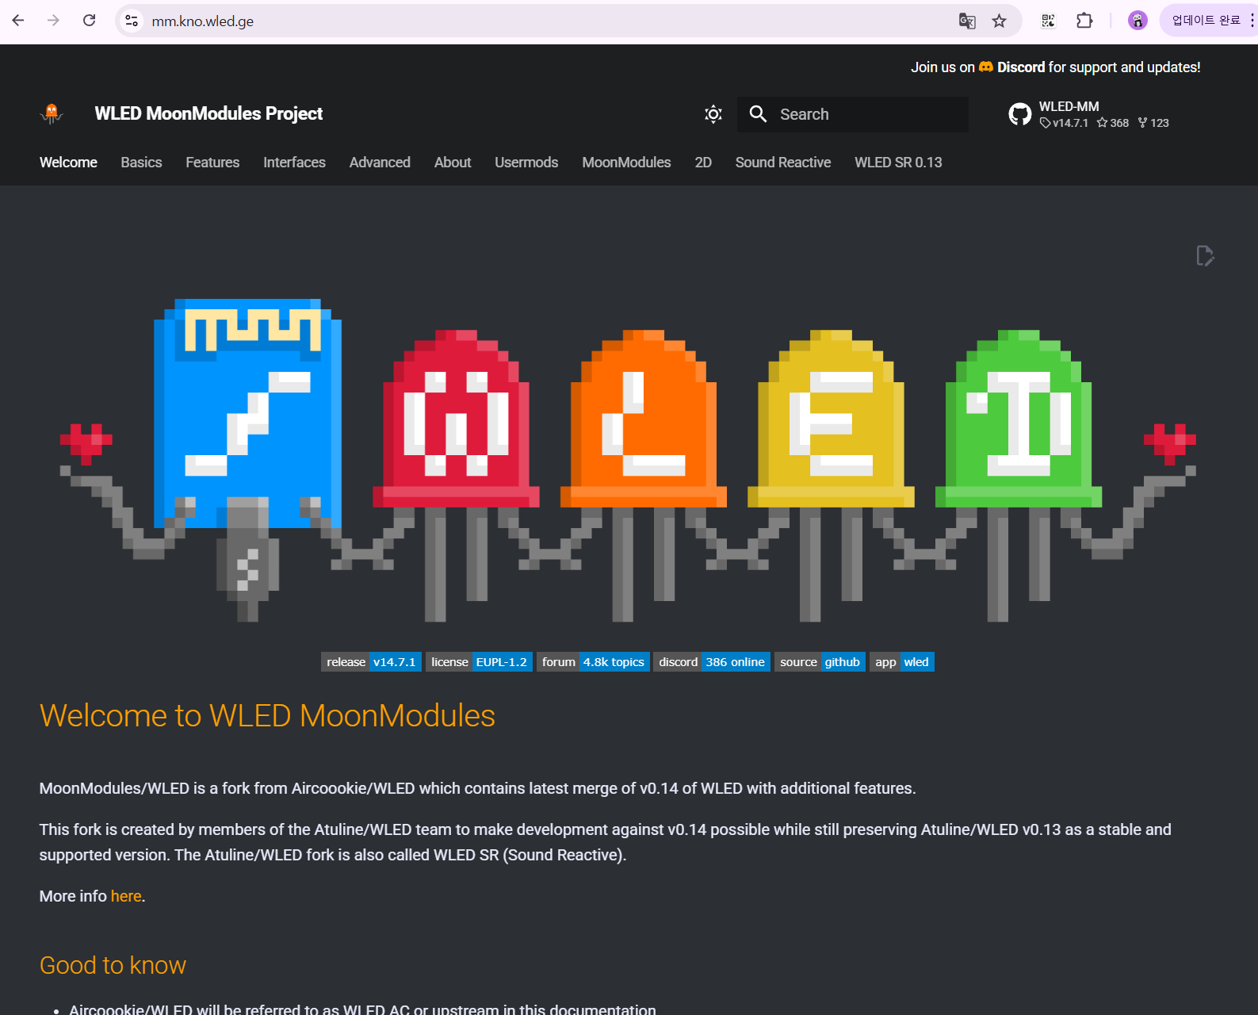The height and width of the screenshot is (1015, 1258).
Task: Click the site information icon in address bar
Action: 132,21
